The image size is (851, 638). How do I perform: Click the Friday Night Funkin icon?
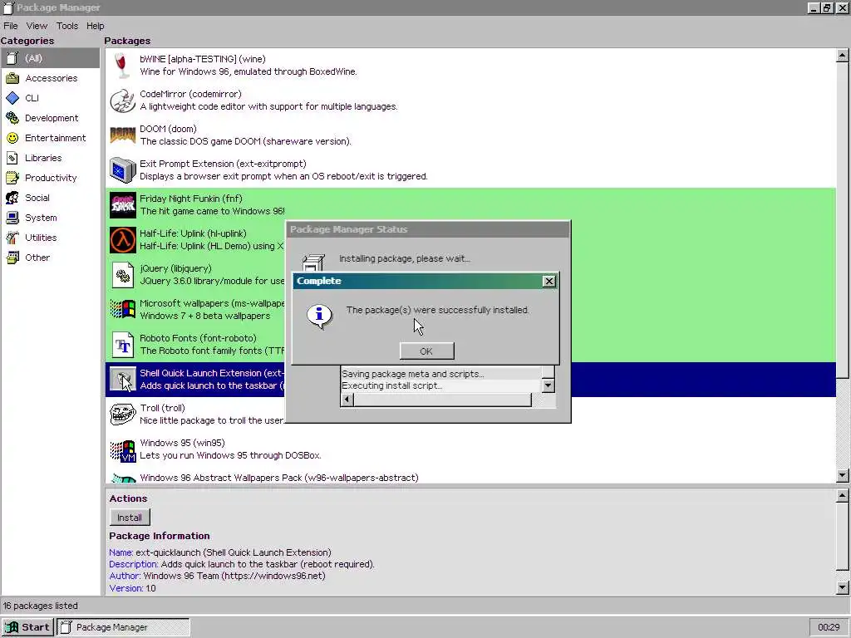[x=123, y=205]
